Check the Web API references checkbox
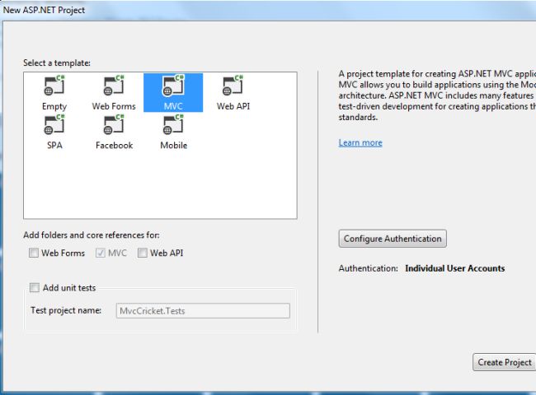Image resolution: width=536 pixels, height=395 pixels. 142,253
